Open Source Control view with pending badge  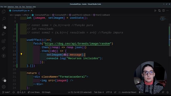(4, 27)
